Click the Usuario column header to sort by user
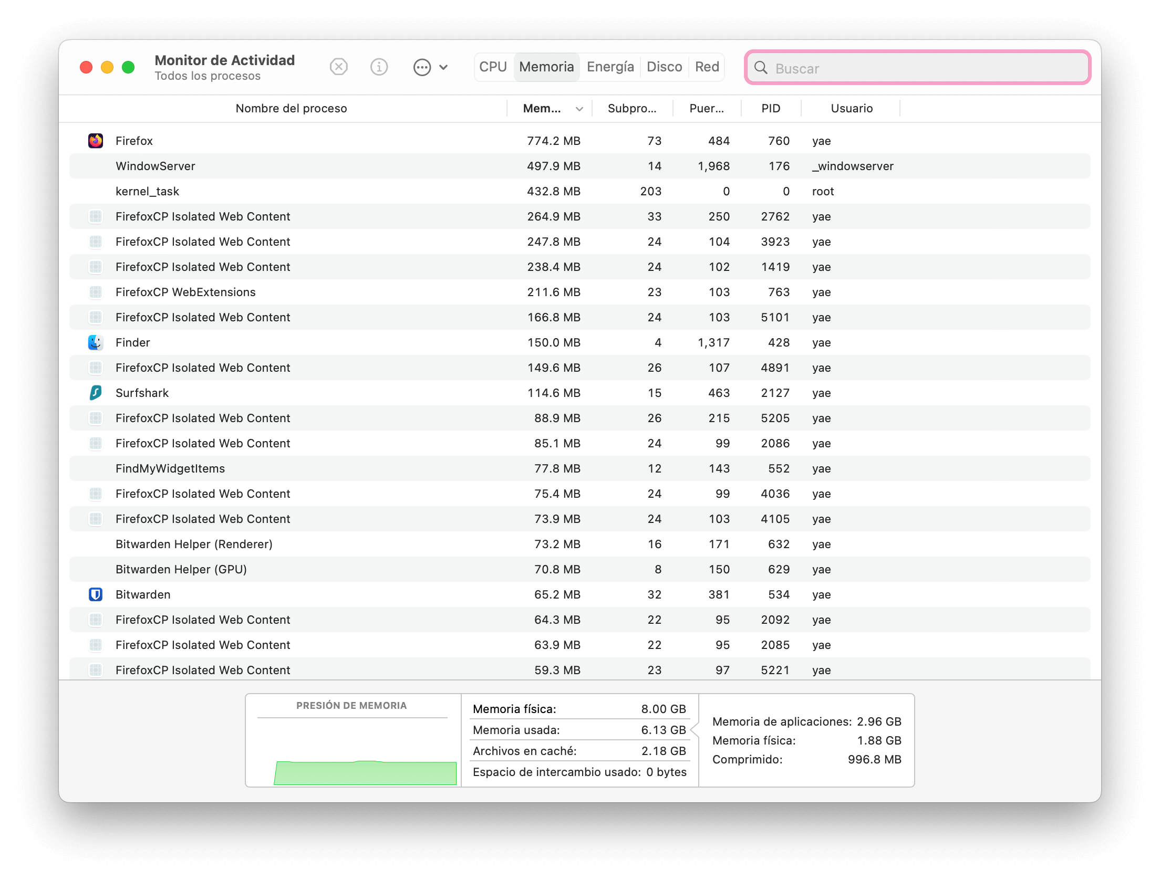The height and width of the screenshot is (880, 1160). pyautogui.click(x=852, y=108)
